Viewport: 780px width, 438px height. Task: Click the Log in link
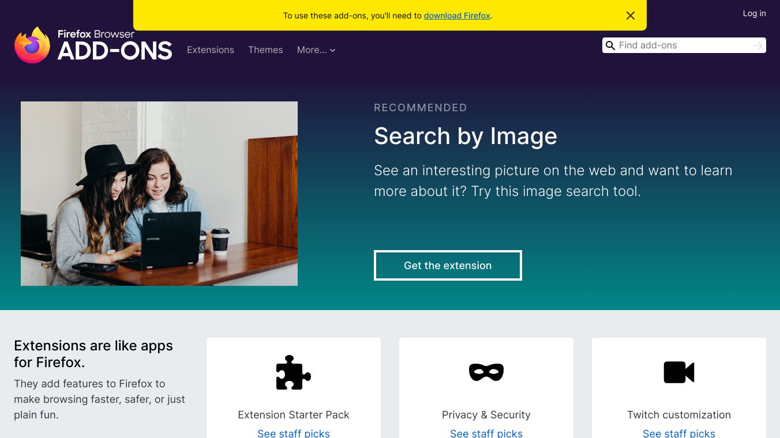(754, 13)
